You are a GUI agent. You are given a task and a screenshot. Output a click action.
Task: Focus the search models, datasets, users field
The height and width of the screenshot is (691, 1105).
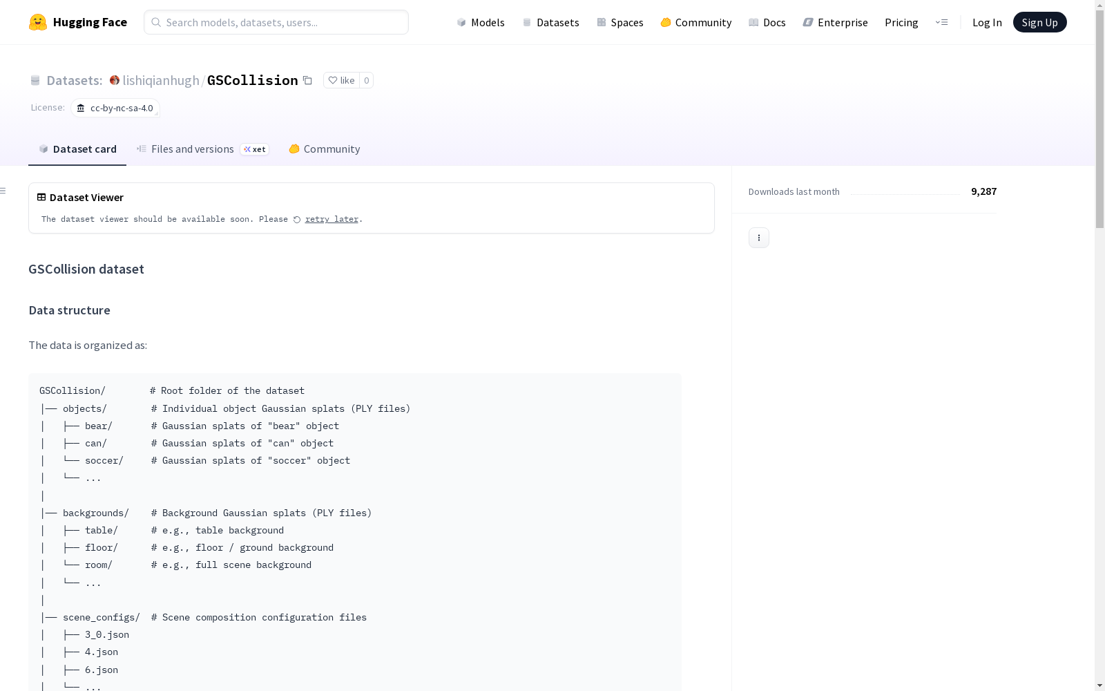276,22
